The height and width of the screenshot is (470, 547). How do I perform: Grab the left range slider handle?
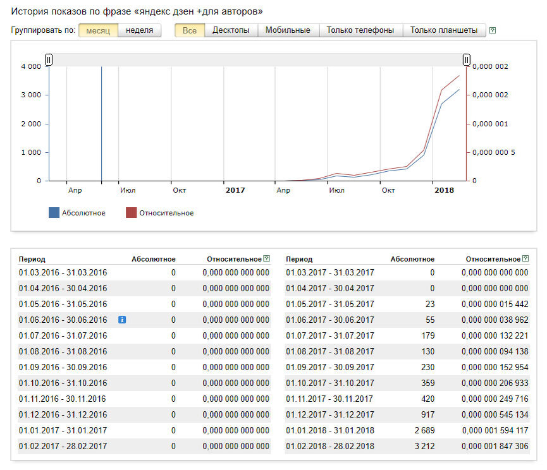tap(49, 59)
